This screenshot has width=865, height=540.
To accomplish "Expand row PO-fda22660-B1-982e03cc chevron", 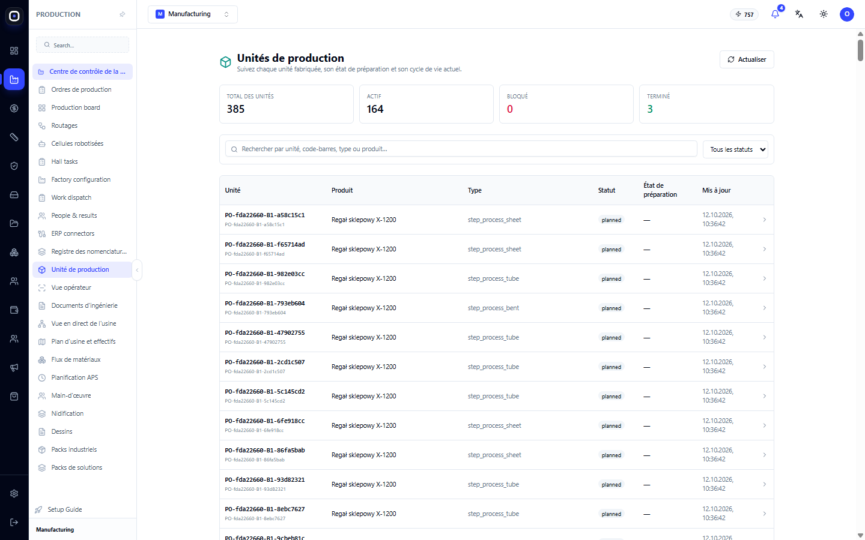I will pos(764,278).
